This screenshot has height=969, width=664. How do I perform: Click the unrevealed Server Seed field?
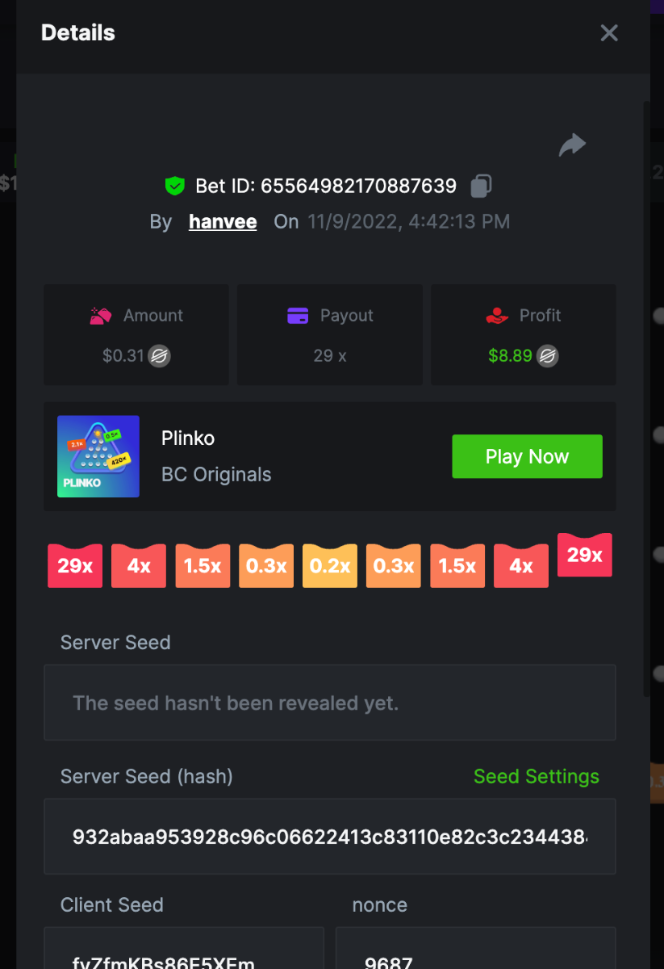coord(330,703)
